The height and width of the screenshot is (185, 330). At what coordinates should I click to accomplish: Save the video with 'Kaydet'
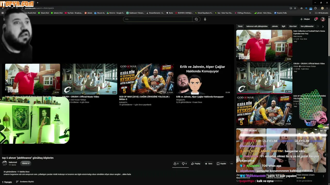[x=221, y=164]
